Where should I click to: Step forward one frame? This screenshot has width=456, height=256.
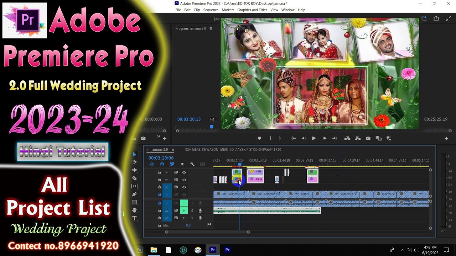[324, 138]
